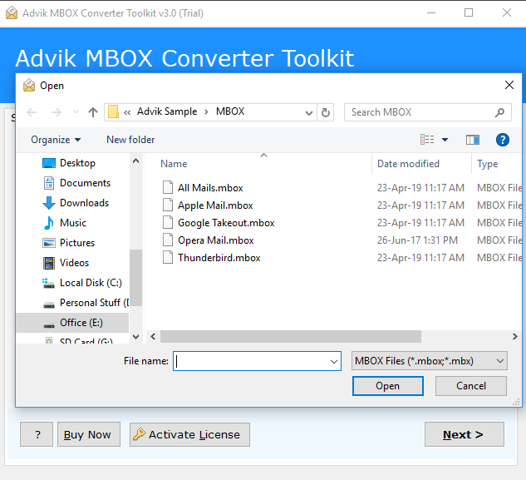Sort files by Type column
Image resolution: width=526 pixels, height=480 pixels.
[x=488, y=164]
